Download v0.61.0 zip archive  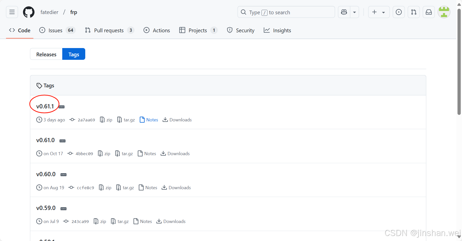click(104, 154)
